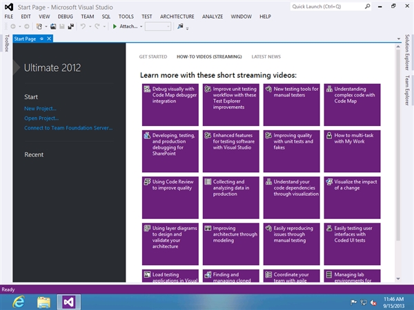Click Connect to Team Foundation Server link

coord(68,128)
